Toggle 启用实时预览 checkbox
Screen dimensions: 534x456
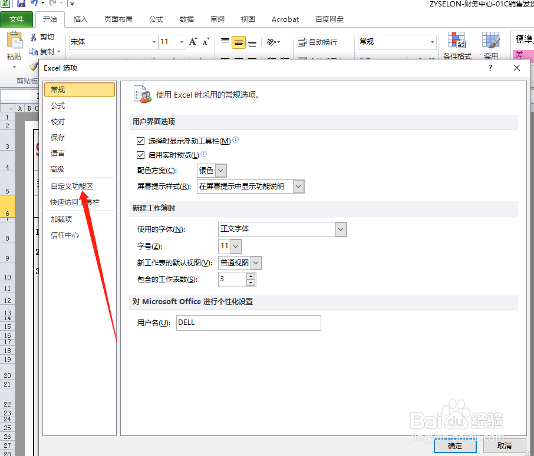tap(140, 155)
